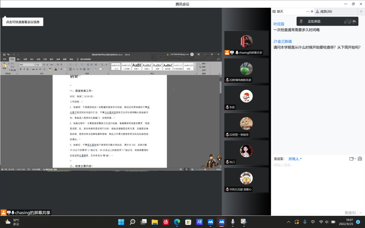
Task: Expand the styles gallery dropdown in Word
Action: [x=195, y=70]
